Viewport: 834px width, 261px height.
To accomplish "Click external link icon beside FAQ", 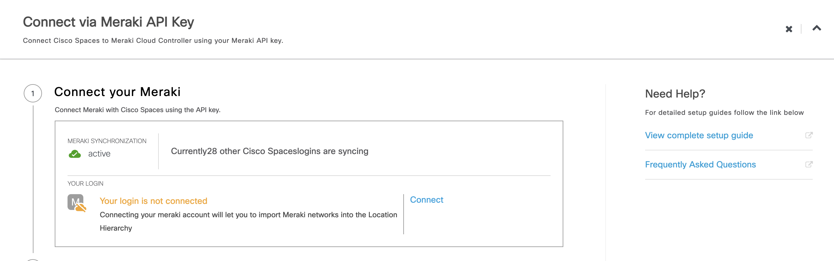I will (809, 164).
